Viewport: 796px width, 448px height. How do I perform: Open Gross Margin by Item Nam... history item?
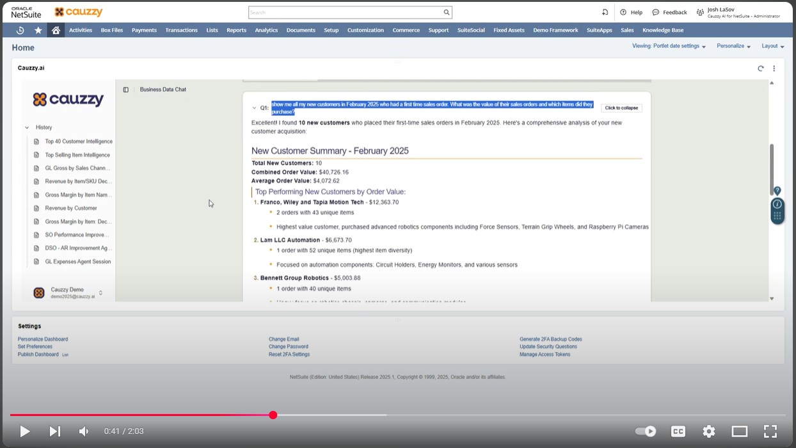[x=79, y=195]
